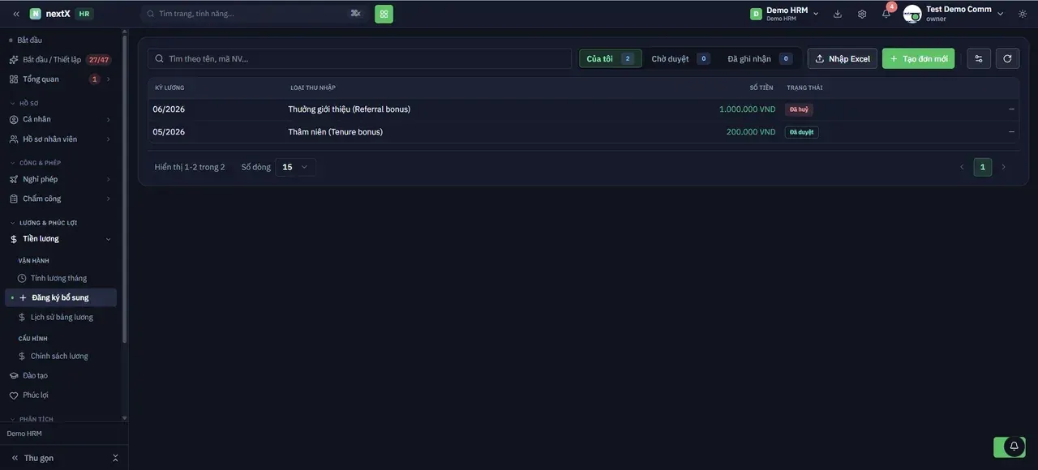The image size is (1038, 470).
Task: Go to previous page with left arrow
Action: pyautogui.click(x=962, y=167)
